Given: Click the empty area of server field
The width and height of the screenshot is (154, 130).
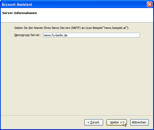Looking at the screenshot, I should [103, 35].
